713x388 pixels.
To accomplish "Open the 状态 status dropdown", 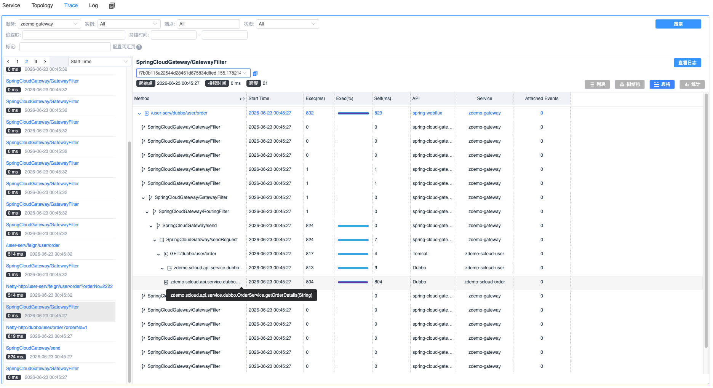I will click(288, 24).
